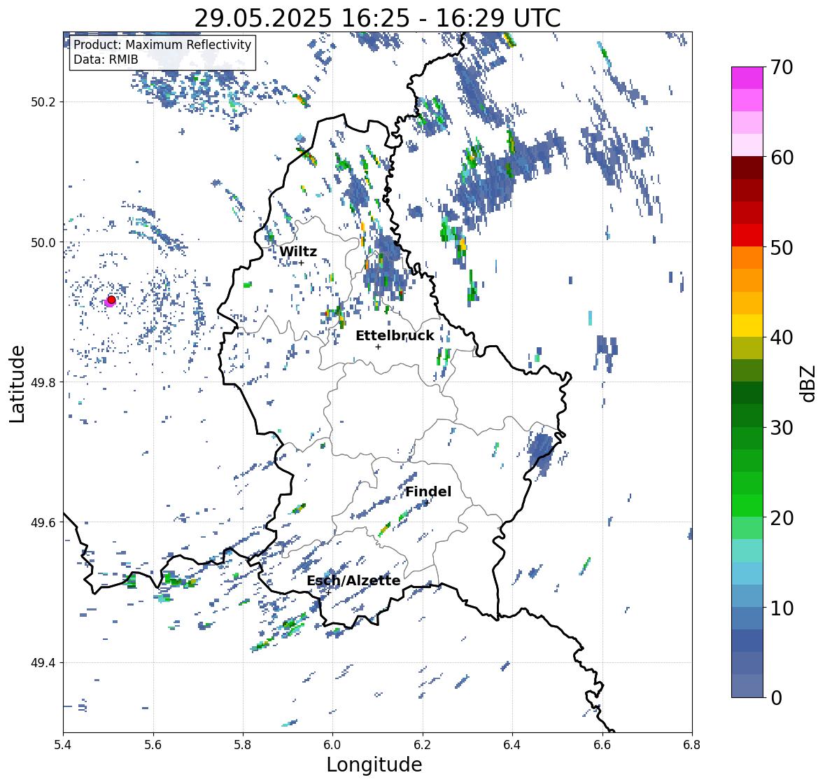Click the plus marker beneath Wiltz label
The height and width of the screenshot is (782, 825).
point(302,263)
